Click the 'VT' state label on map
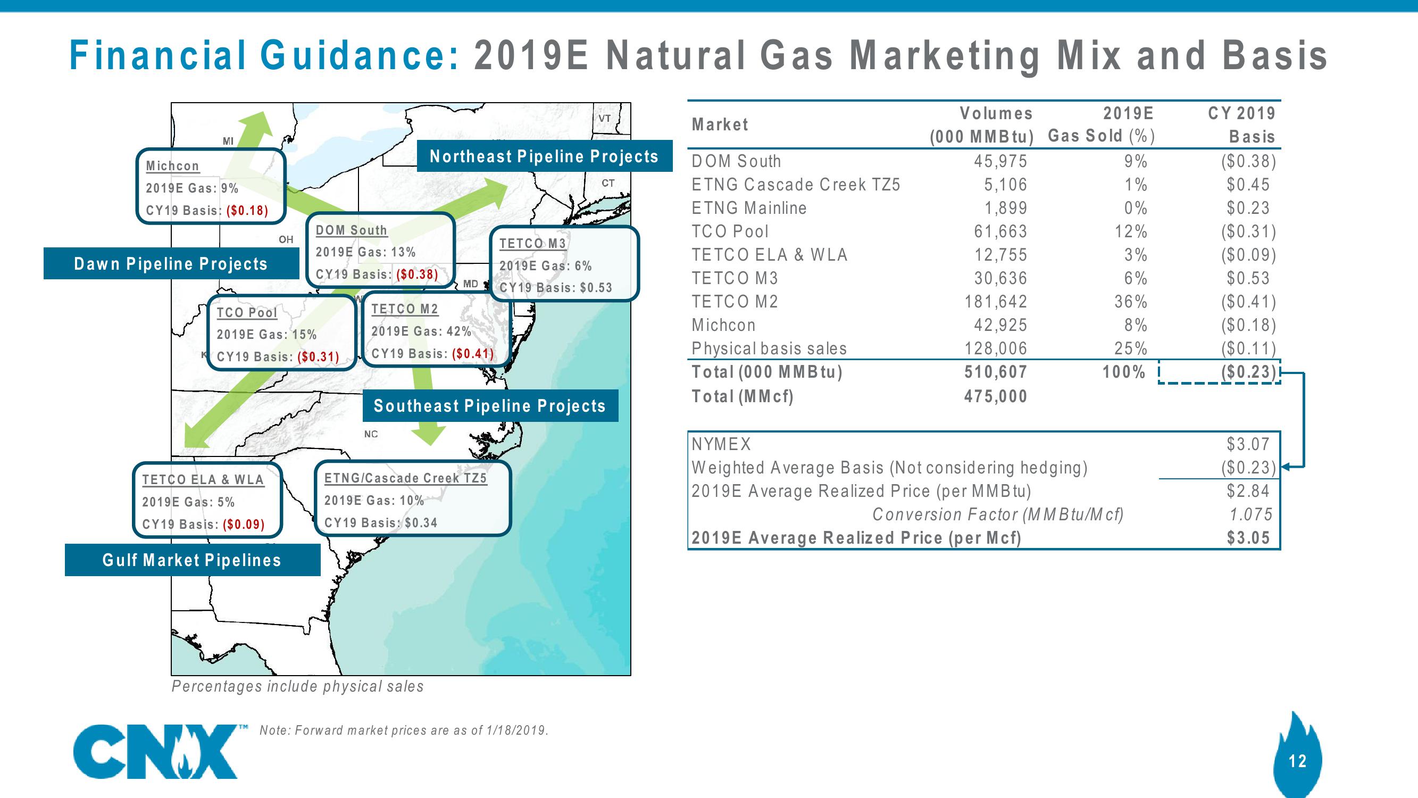Image resolution: width=1418 pixels, height=798 pixels. coord(604,118)
